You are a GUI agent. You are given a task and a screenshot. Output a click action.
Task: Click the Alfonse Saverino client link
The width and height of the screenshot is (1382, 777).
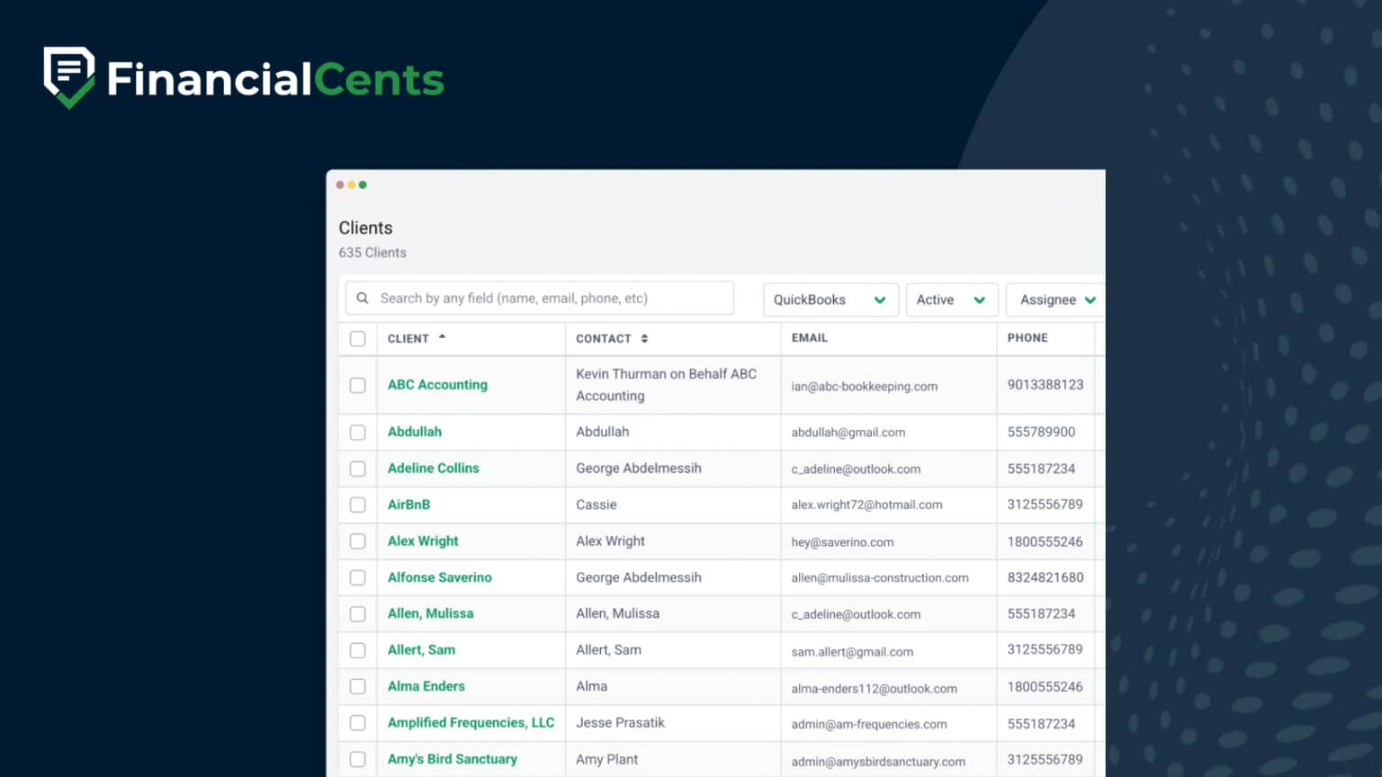[439, 577]
